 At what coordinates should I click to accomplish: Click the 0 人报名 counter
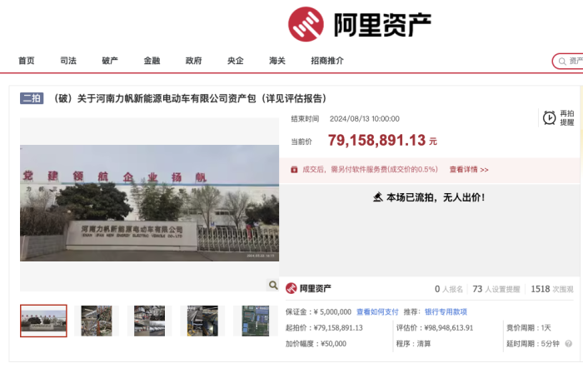pyautogui.click(x=449, y=289)
